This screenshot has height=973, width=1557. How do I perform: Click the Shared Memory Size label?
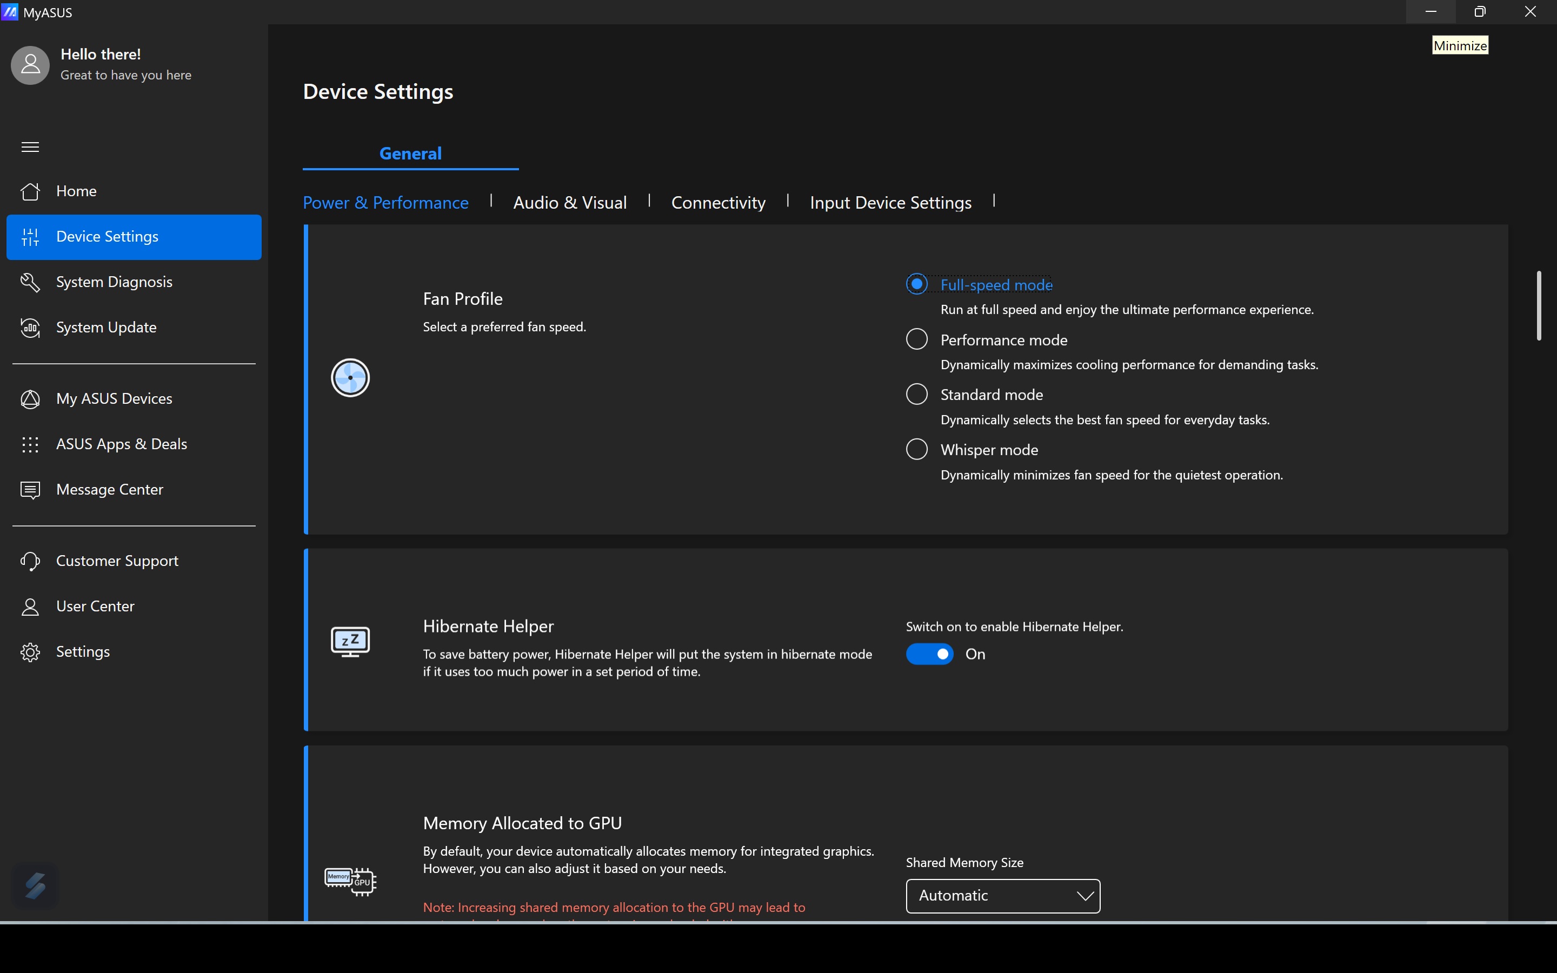click(964, 863)
